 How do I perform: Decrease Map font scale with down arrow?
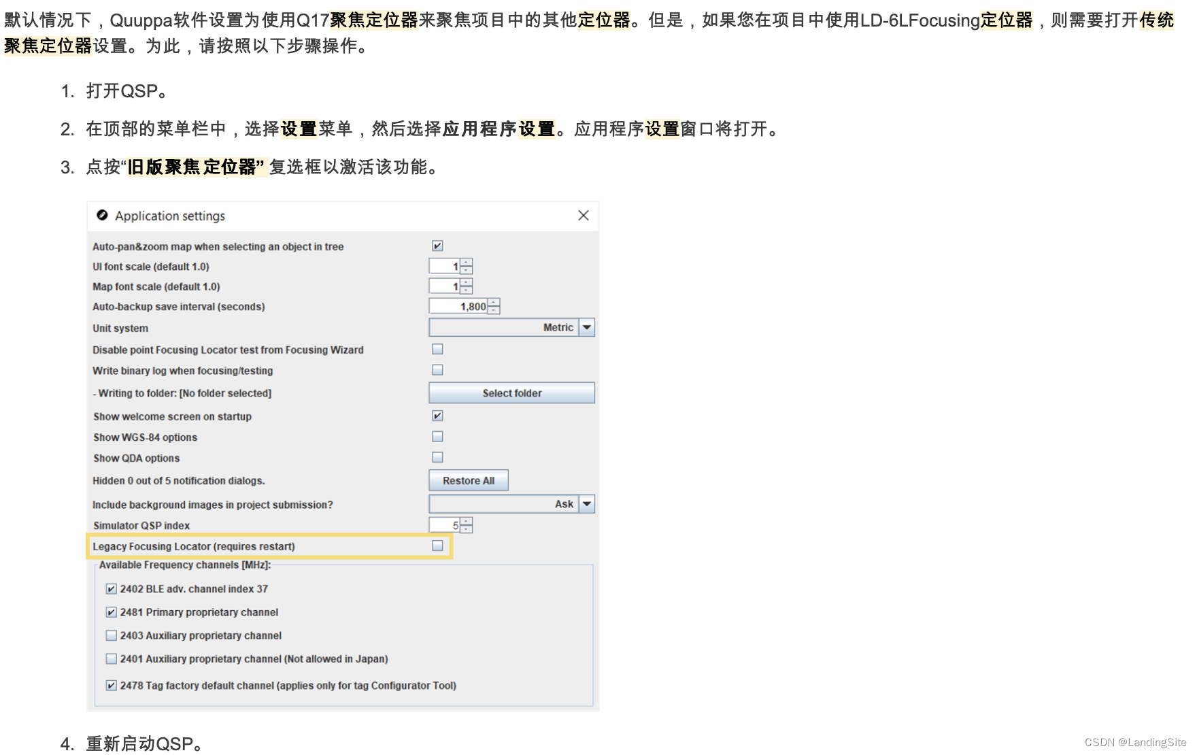(466, 290)
